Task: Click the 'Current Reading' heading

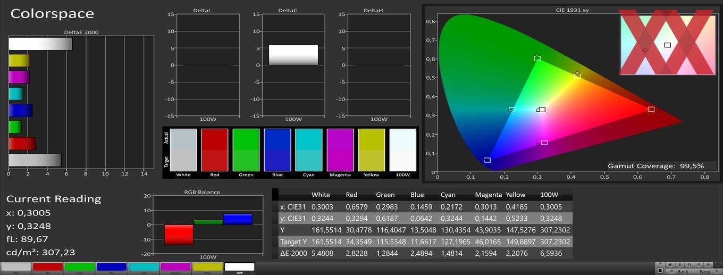Action: tap(54, 199)
